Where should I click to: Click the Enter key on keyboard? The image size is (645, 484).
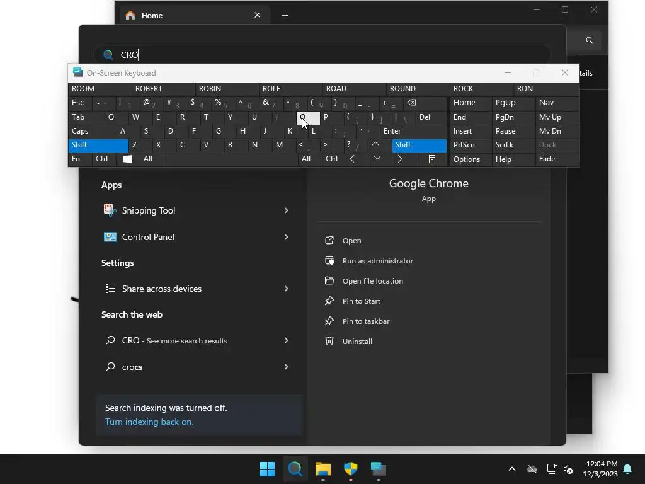(413, 131)
